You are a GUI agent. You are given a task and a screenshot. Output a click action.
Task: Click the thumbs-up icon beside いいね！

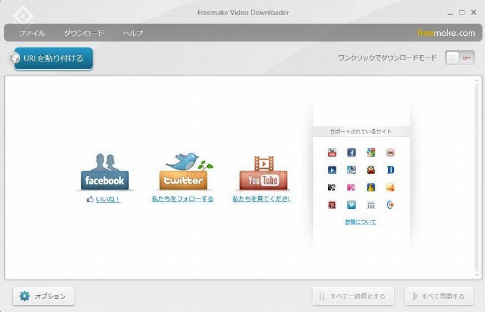90,199
